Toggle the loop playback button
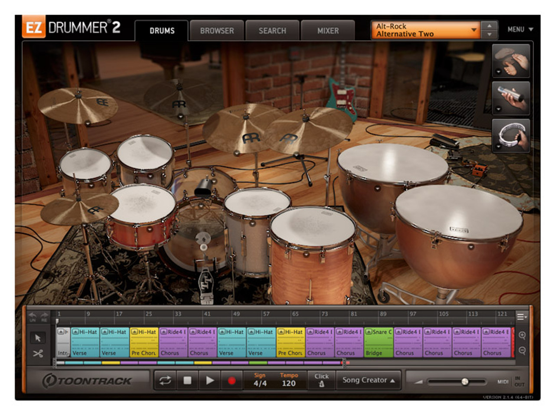Viewport: 555px width, 415px height. click(165, 380)
